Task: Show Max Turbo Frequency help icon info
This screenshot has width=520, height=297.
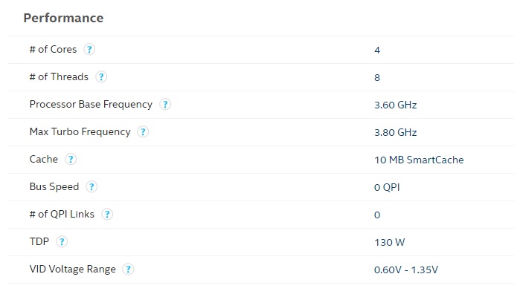Action: (143, 132)
